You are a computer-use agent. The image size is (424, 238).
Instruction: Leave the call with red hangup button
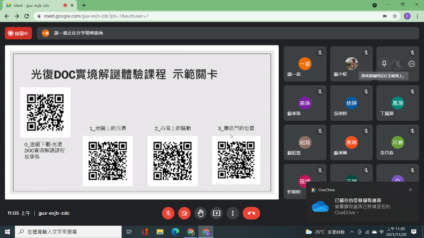pyautogui.click(x=251, y=213)
